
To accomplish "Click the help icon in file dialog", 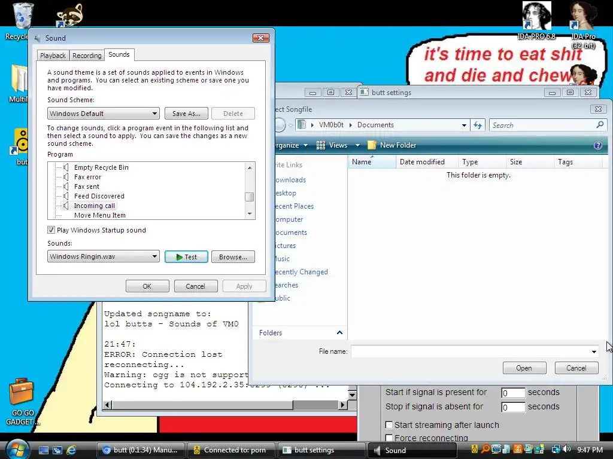I will pos(598,145).
